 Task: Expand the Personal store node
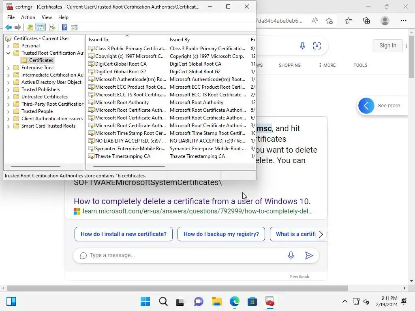tap(8, 46)
